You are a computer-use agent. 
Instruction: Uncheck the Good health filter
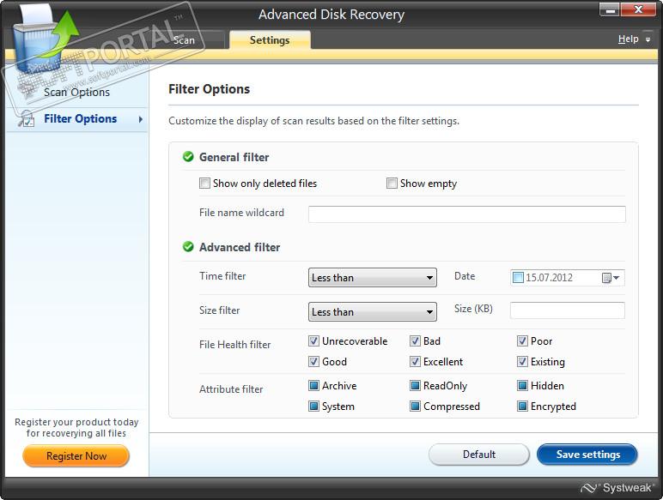pos(313,361)
